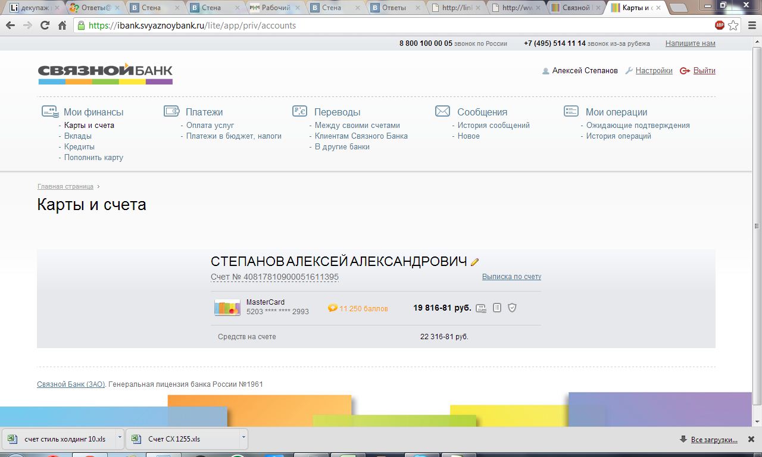
Task: Click the wrench icon next to Настройки
Action: tap(629, 70)
